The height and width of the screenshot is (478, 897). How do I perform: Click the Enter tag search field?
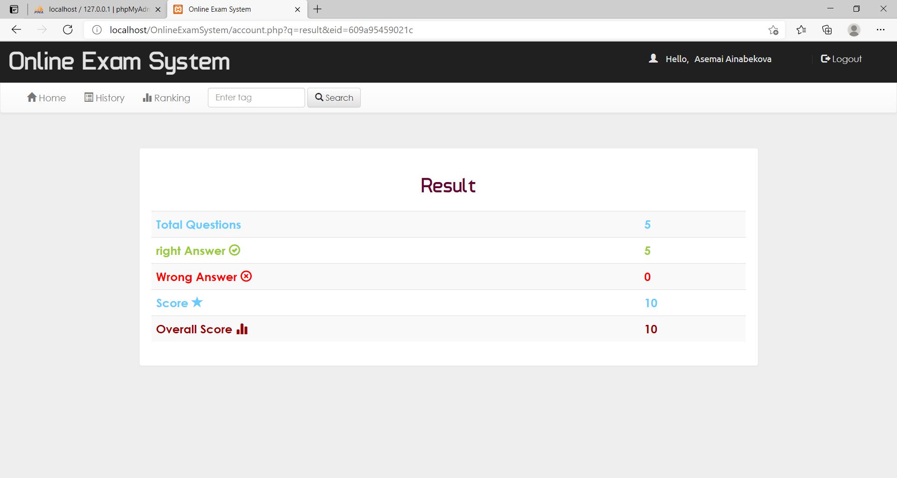point(256,98)
